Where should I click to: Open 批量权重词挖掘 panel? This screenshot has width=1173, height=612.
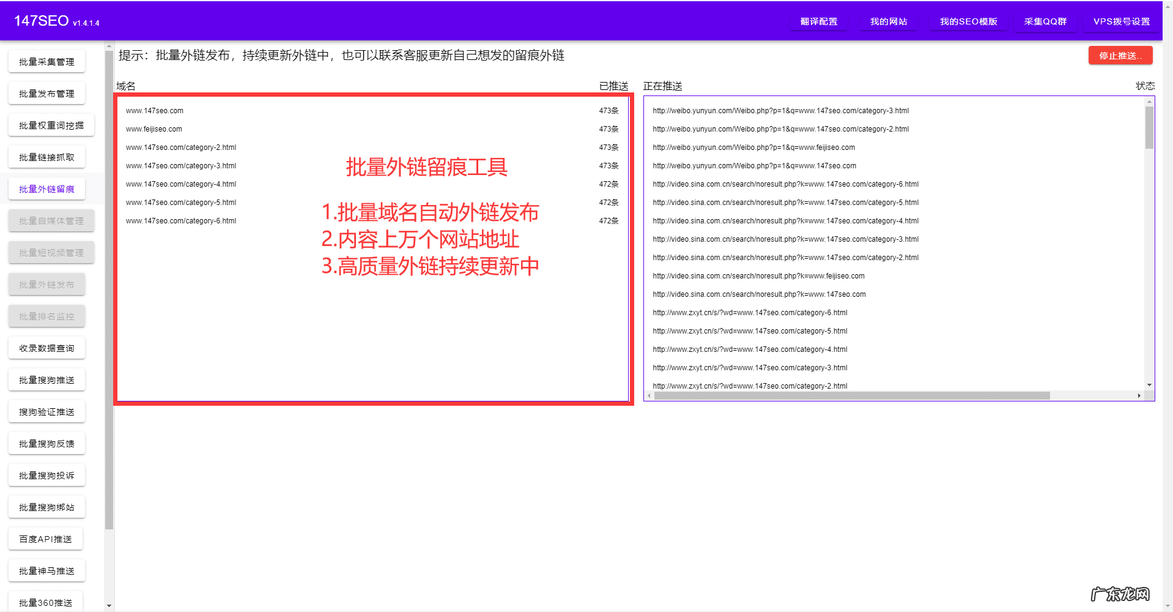click(x=51, y=125)
